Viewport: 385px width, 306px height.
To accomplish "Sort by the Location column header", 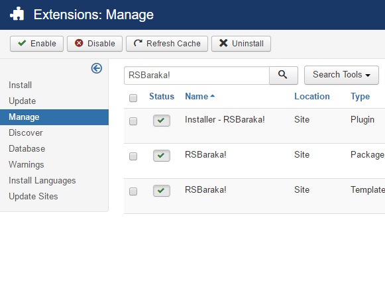I will point(312,97).
